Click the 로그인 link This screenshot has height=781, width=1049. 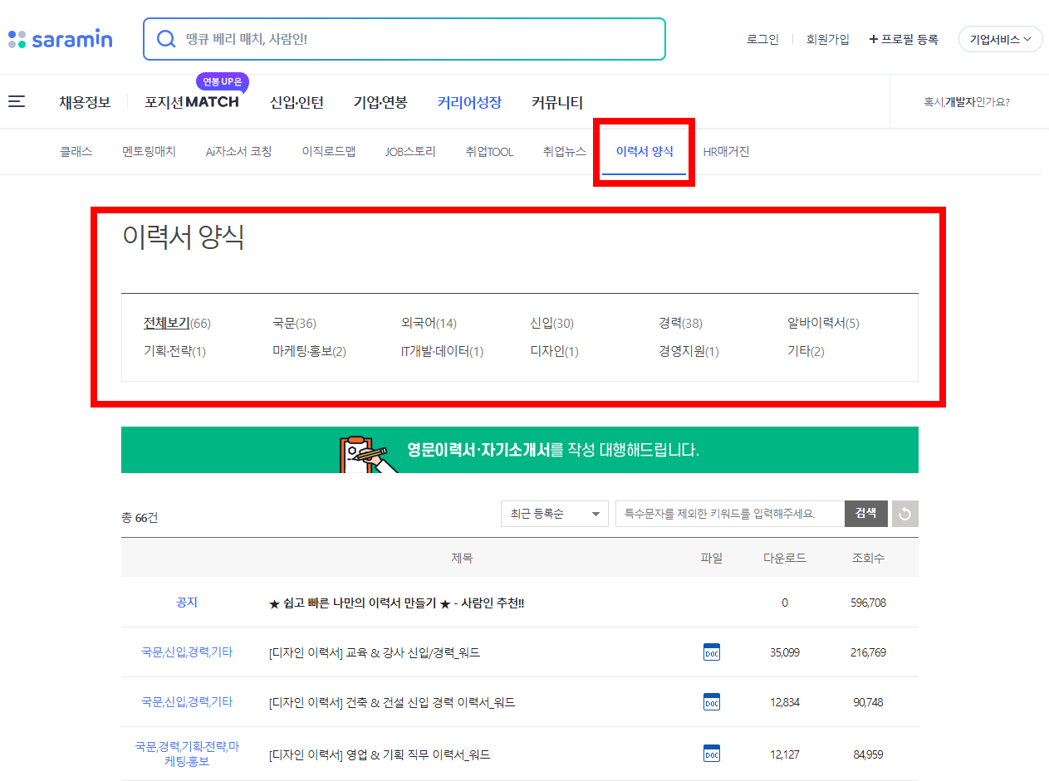762,38
